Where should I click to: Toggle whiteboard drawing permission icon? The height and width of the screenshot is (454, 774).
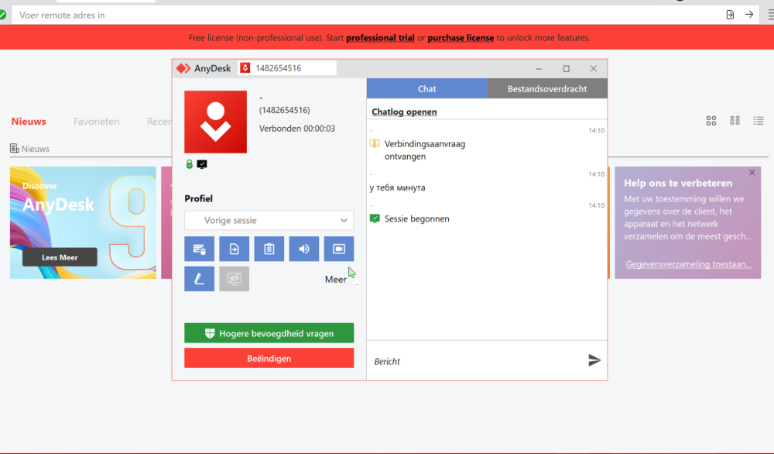pyautogui.click(x=200, y=279)
